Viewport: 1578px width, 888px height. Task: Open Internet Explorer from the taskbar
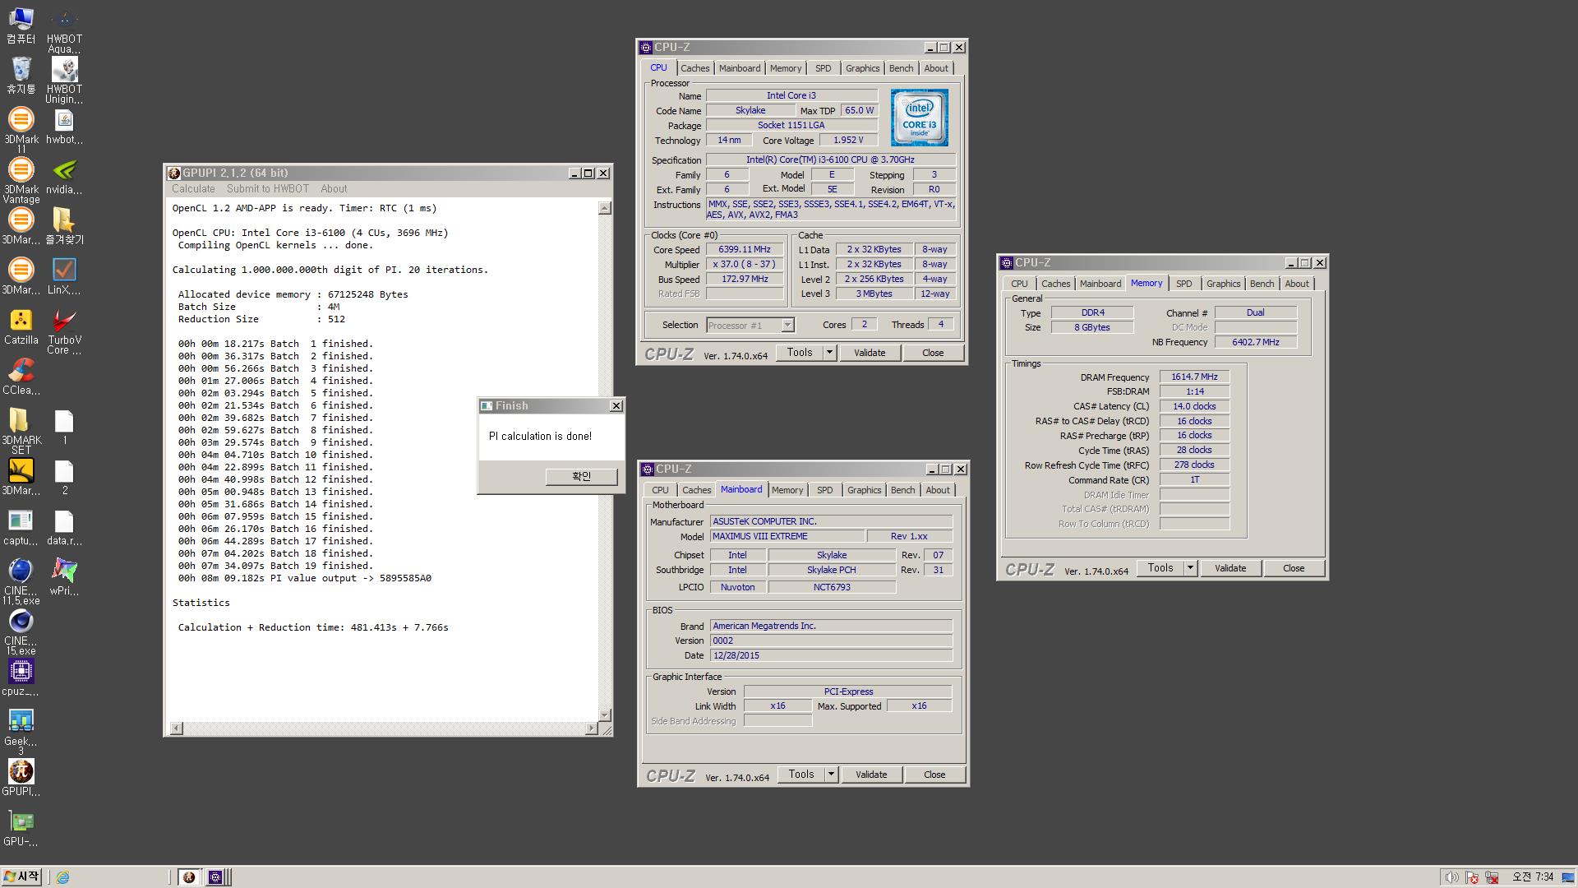click(62, 877)
